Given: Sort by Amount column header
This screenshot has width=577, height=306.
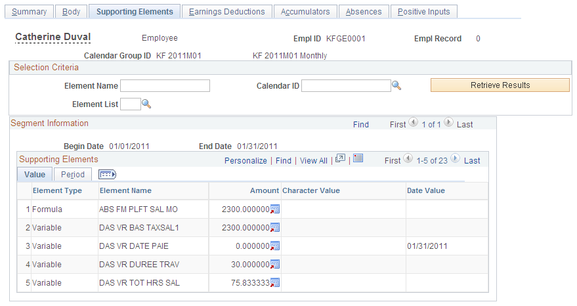Looking at the screenshot, I should pos(265,190).
